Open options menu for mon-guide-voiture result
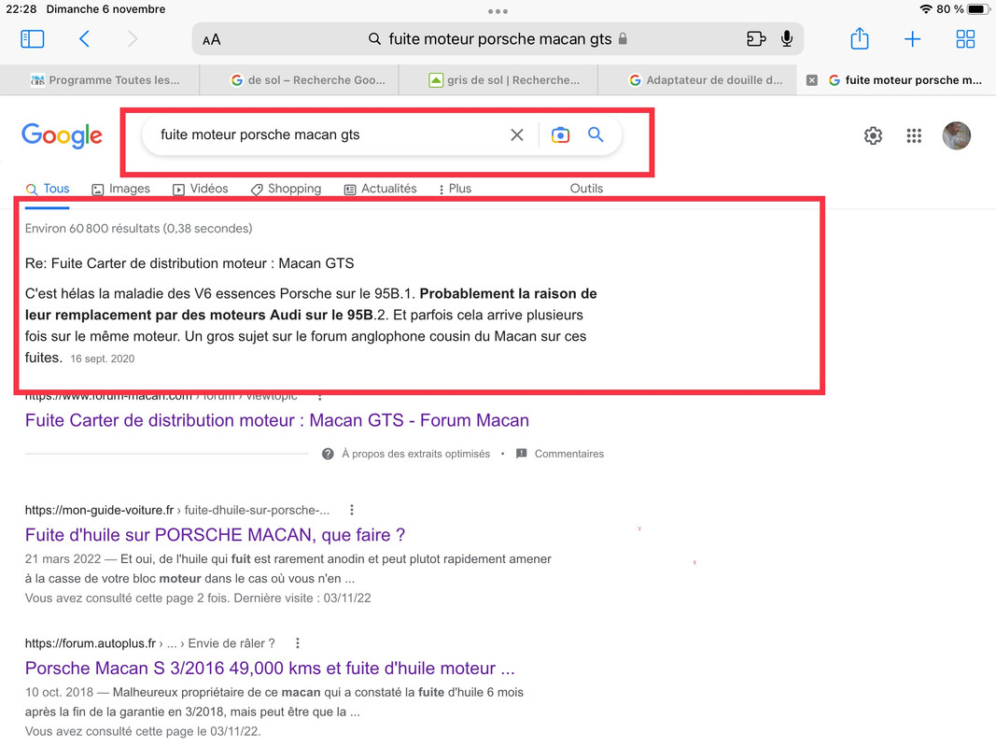The image size is (996, 747). [x=352, y=510]
